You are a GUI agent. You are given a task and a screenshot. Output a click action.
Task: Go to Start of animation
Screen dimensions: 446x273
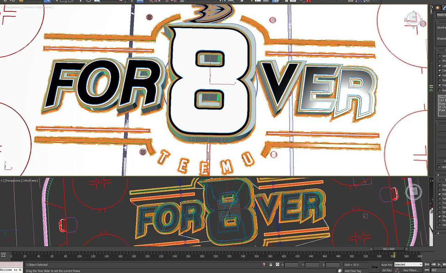(427, 265)
